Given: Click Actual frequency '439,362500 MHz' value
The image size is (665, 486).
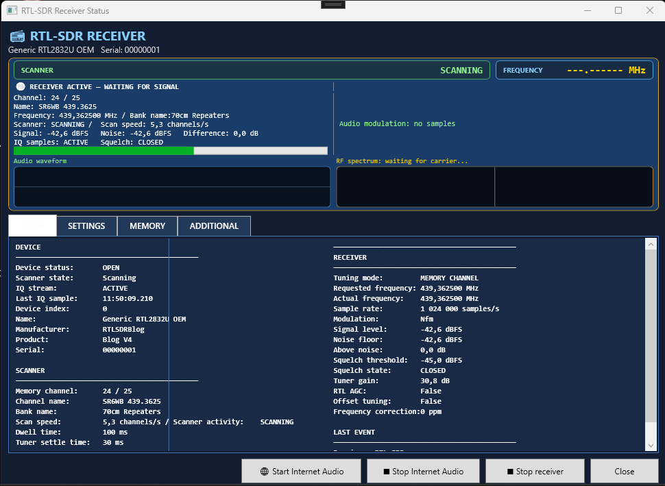Looking at the screenshot, I should (x=449, y=299).
